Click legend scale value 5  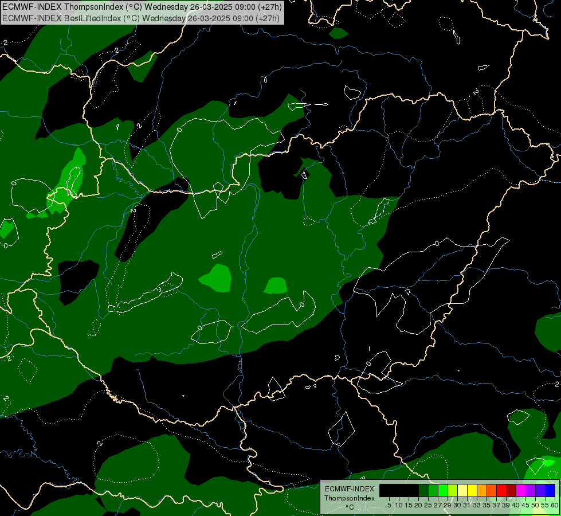tap(389, 505)
